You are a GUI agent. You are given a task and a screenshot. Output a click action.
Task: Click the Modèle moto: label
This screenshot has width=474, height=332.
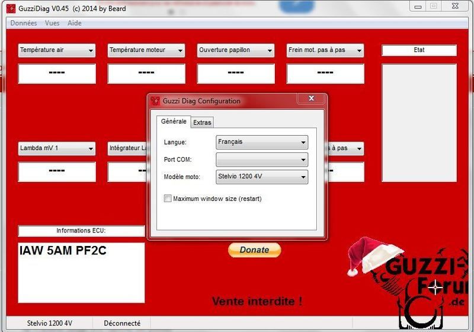coord(182,177)
